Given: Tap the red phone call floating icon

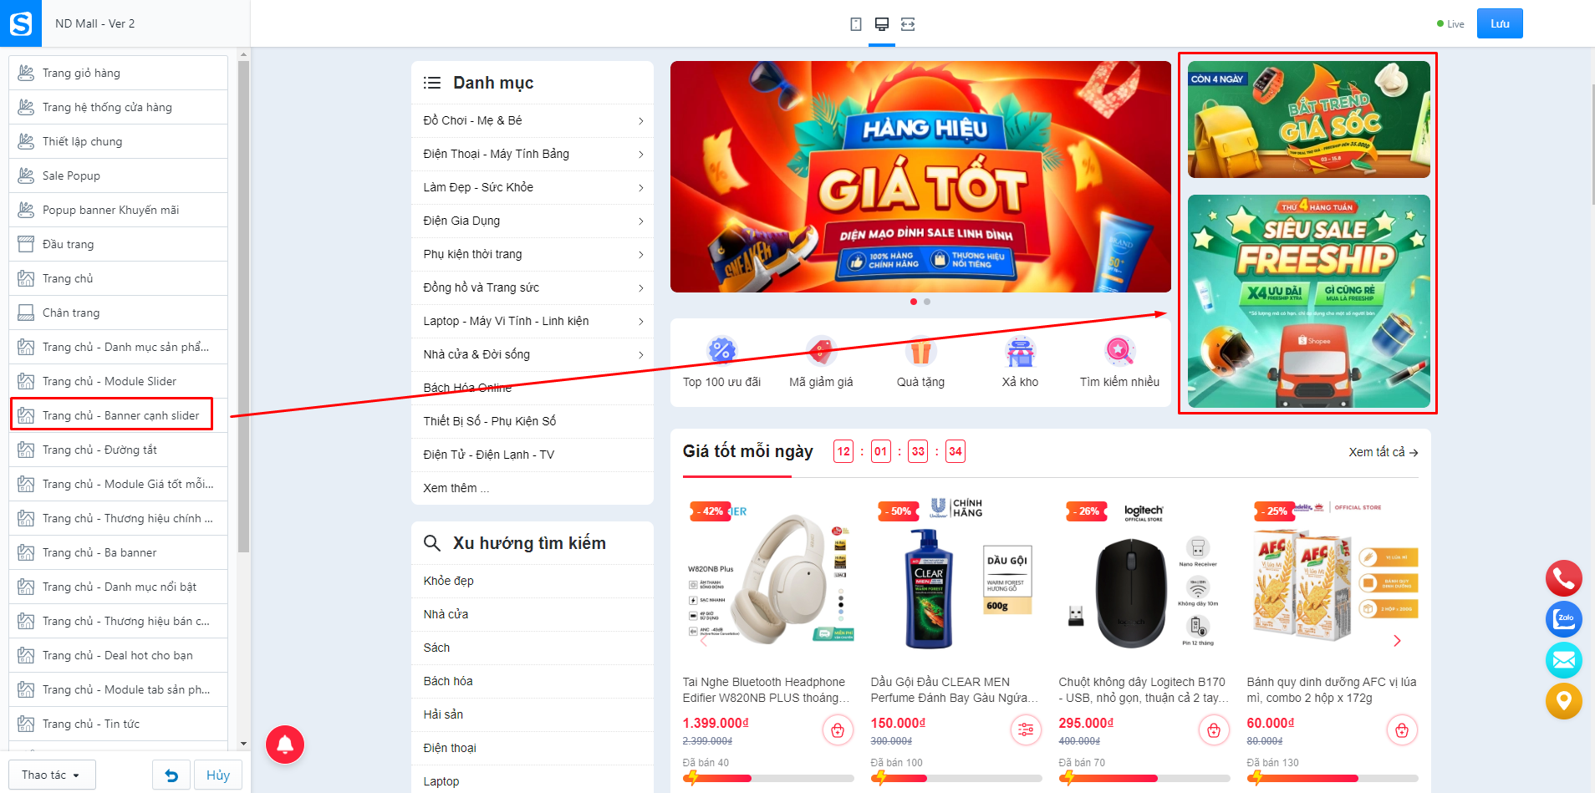Looking at the screenshot, I should 1563,577.
